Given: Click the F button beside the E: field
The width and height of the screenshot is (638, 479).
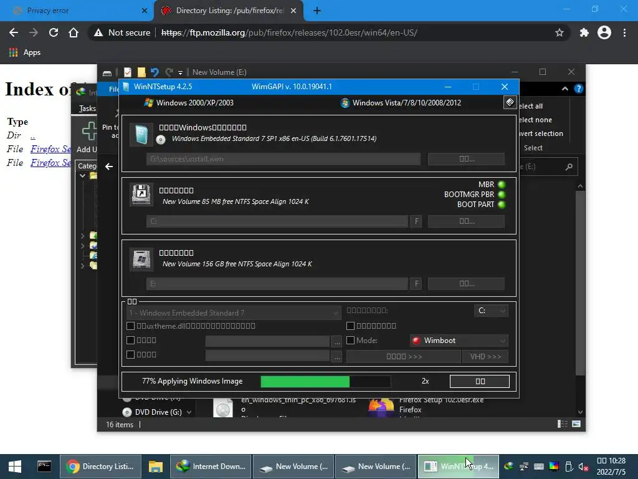Looking at the screenshot, I should [x=416, y=284].
